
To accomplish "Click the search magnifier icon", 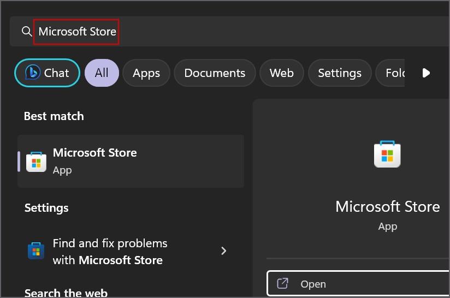I will [x=27, y=31].
